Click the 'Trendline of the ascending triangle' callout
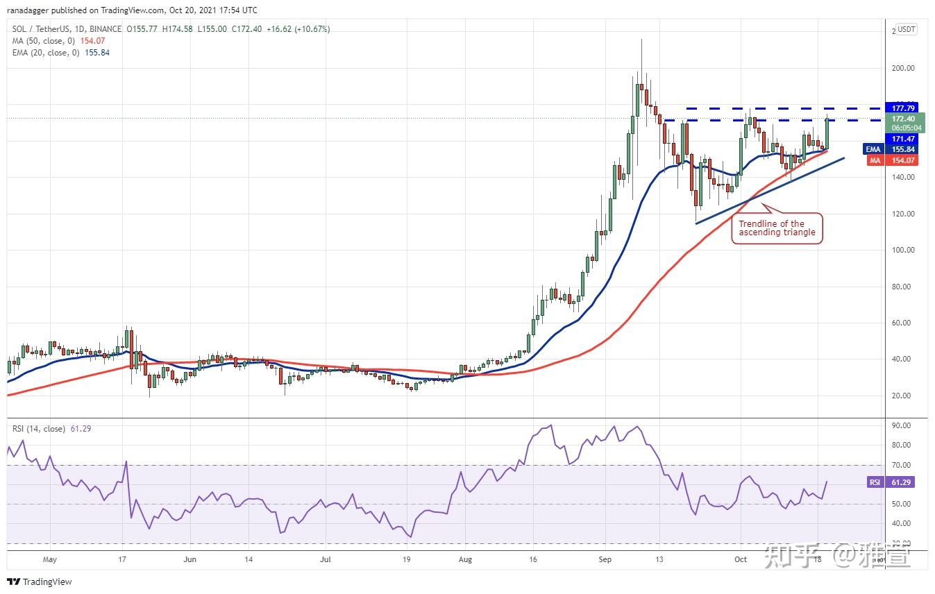Image resolution: width=935 pixels, height=594 pixels. (777, 228)
